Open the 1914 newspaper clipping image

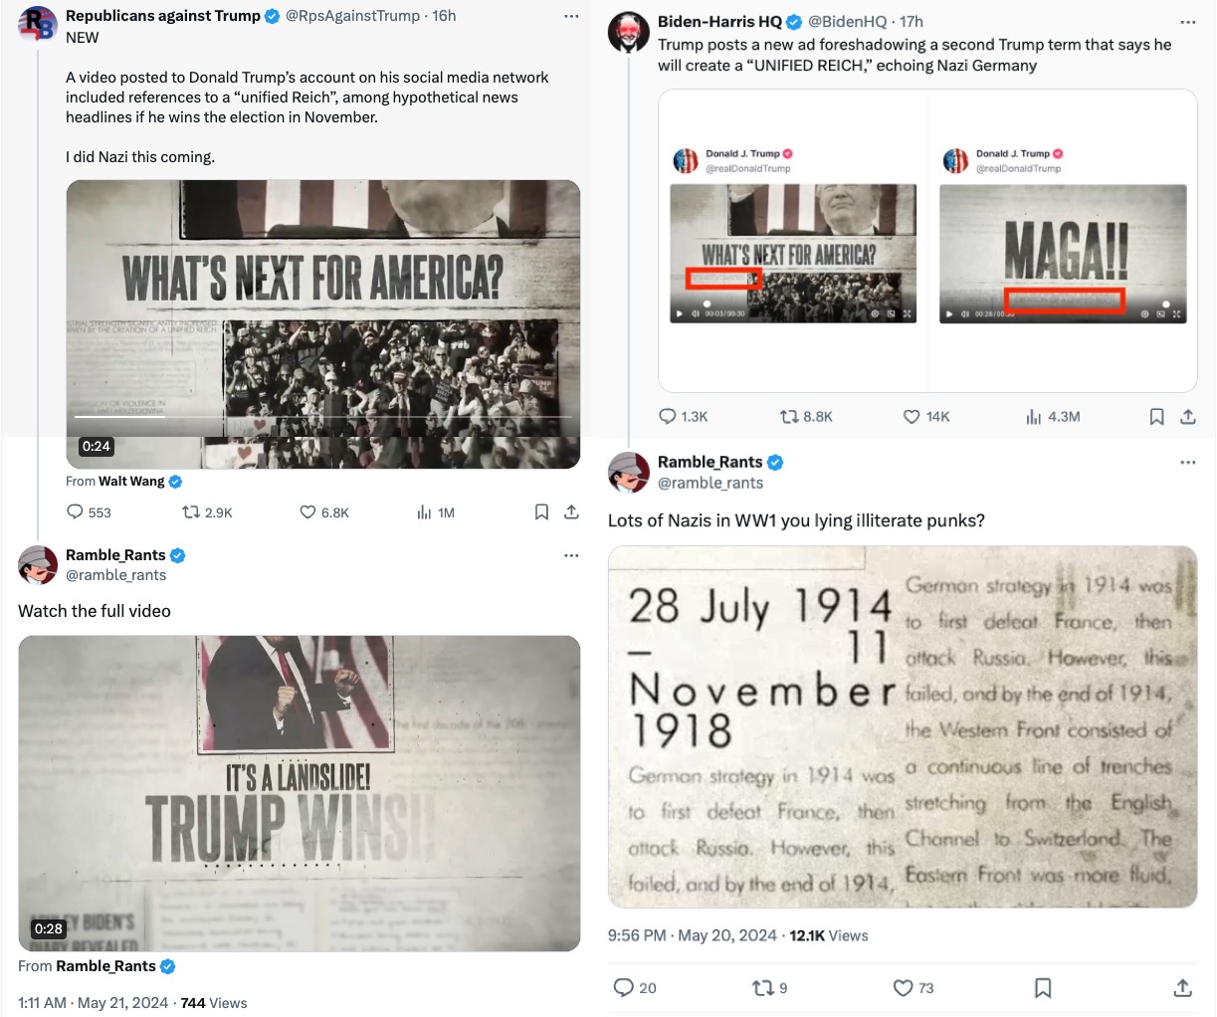[903, 726]
